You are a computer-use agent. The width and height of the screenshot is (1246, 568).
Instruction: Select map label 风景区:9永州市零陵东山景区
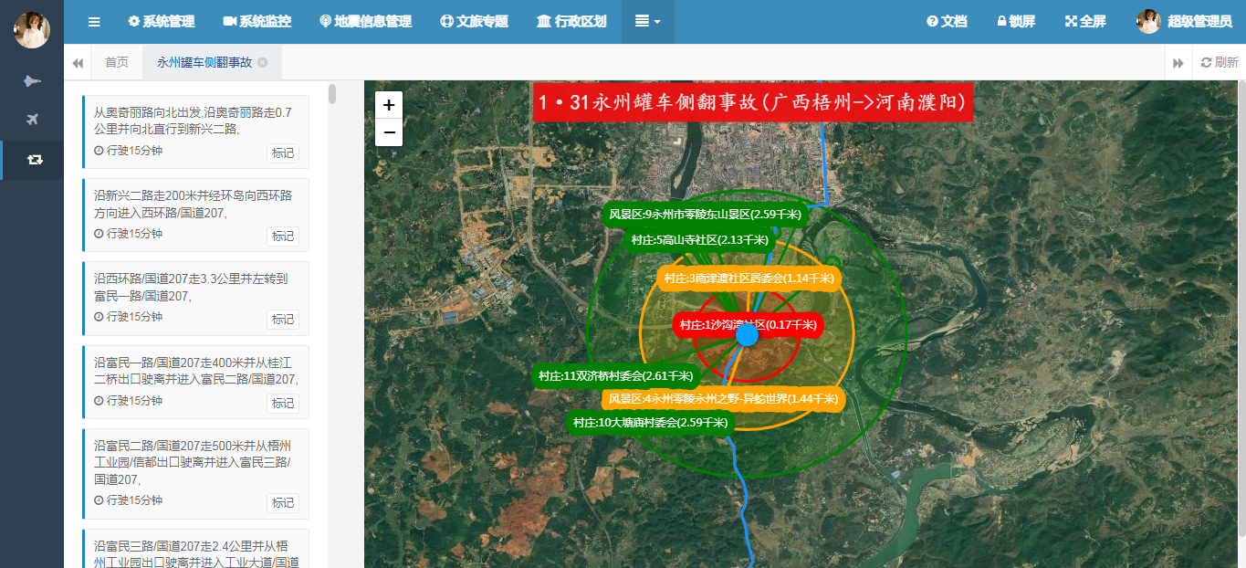pyautogui.click(x=706, y=216)
